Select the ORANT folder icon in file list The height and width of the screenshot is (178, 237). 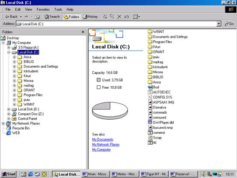tap(150, 51)
